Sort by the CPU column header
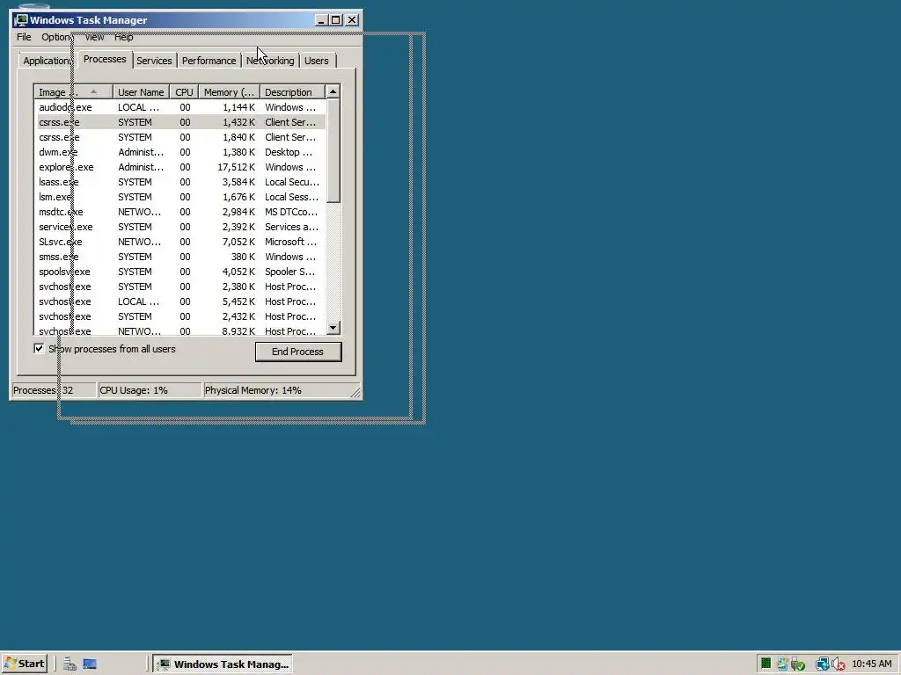 (x=185, y=91)
